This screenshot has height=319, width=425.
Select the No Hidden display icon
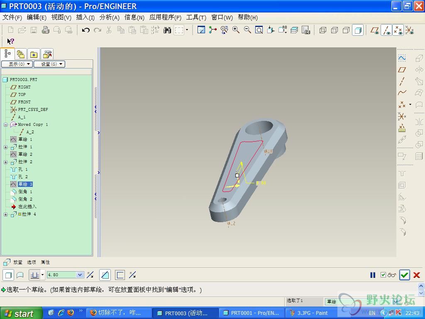(346, 30)
